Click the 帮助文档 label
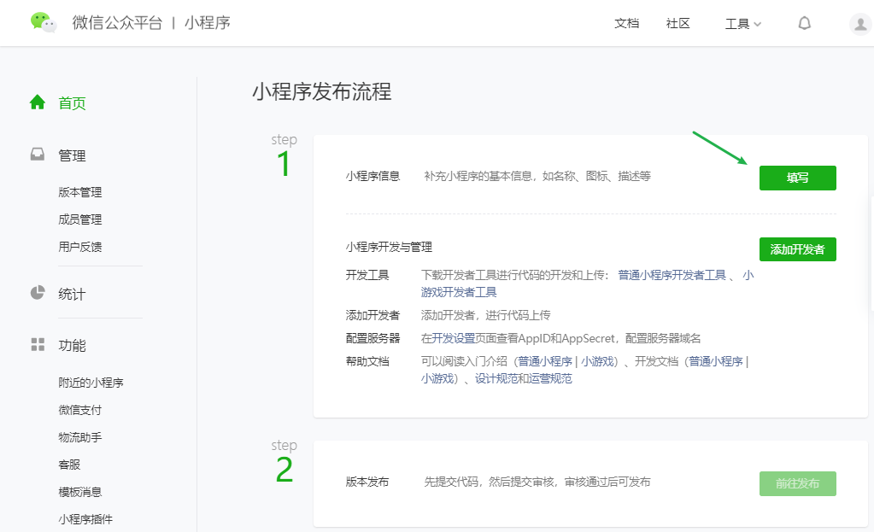Image resolution: width=874 pixels, height=532 pixels. click(x=367, y=361)
